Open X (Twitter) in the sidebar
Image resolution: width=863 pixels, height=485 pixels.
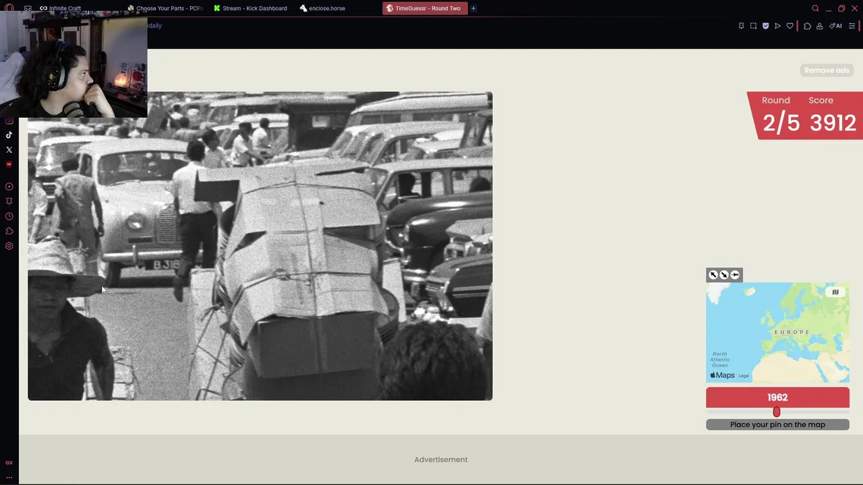point(9,150)
